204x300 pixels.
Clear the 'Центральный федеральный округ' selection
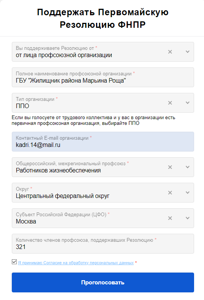[x=170, y=193]
